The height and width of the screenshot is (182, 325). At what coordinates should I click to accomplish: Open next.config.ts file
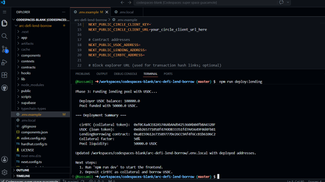tap(41, 162)
